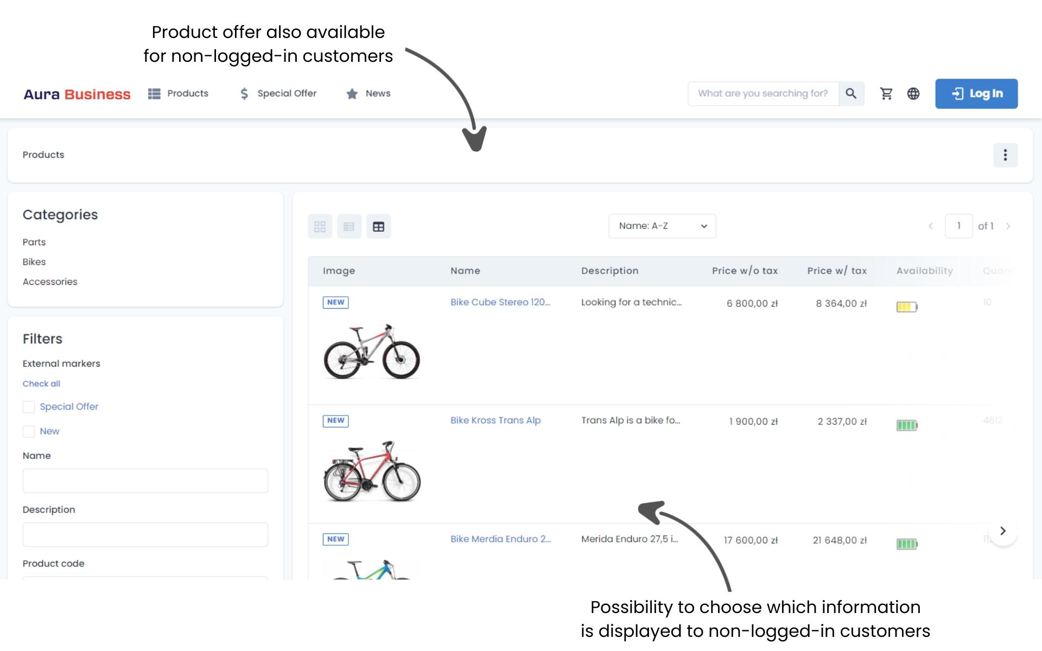Open the three-dot options menu on Products bar
The width and height of the screenshot is (1042, 651).
[x=1006, y=155]
